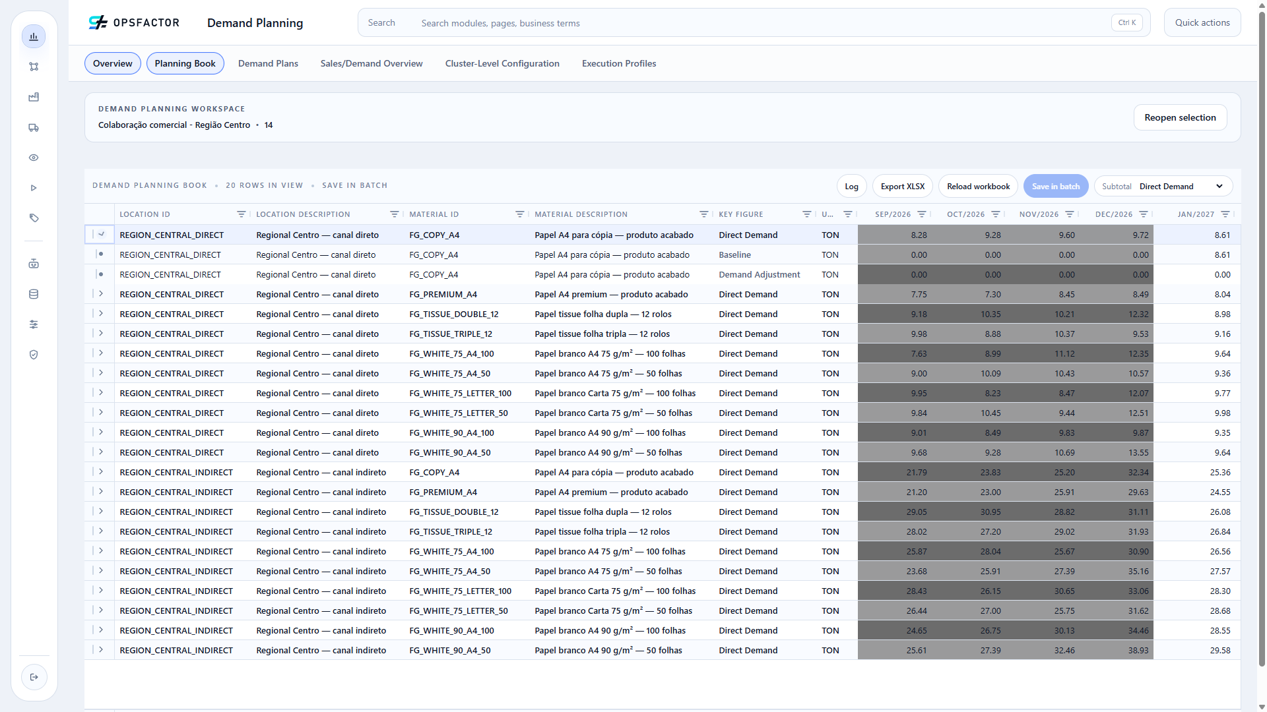Click the Ctrl K shortcut badge
This screenshot has height=712, width=1267.
1127,22
